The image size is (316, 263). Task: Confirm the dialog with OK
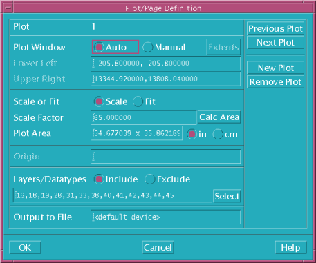point(25,248)
